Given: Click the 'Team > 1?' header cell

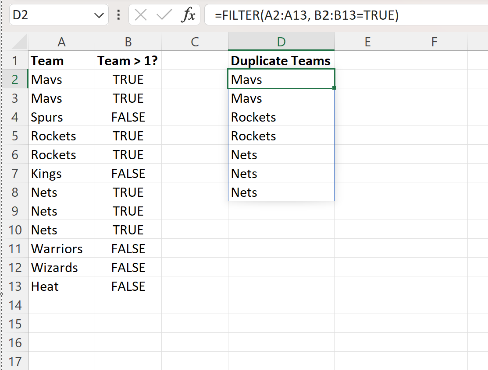Looking at the screenshot, I should point(128,60).
